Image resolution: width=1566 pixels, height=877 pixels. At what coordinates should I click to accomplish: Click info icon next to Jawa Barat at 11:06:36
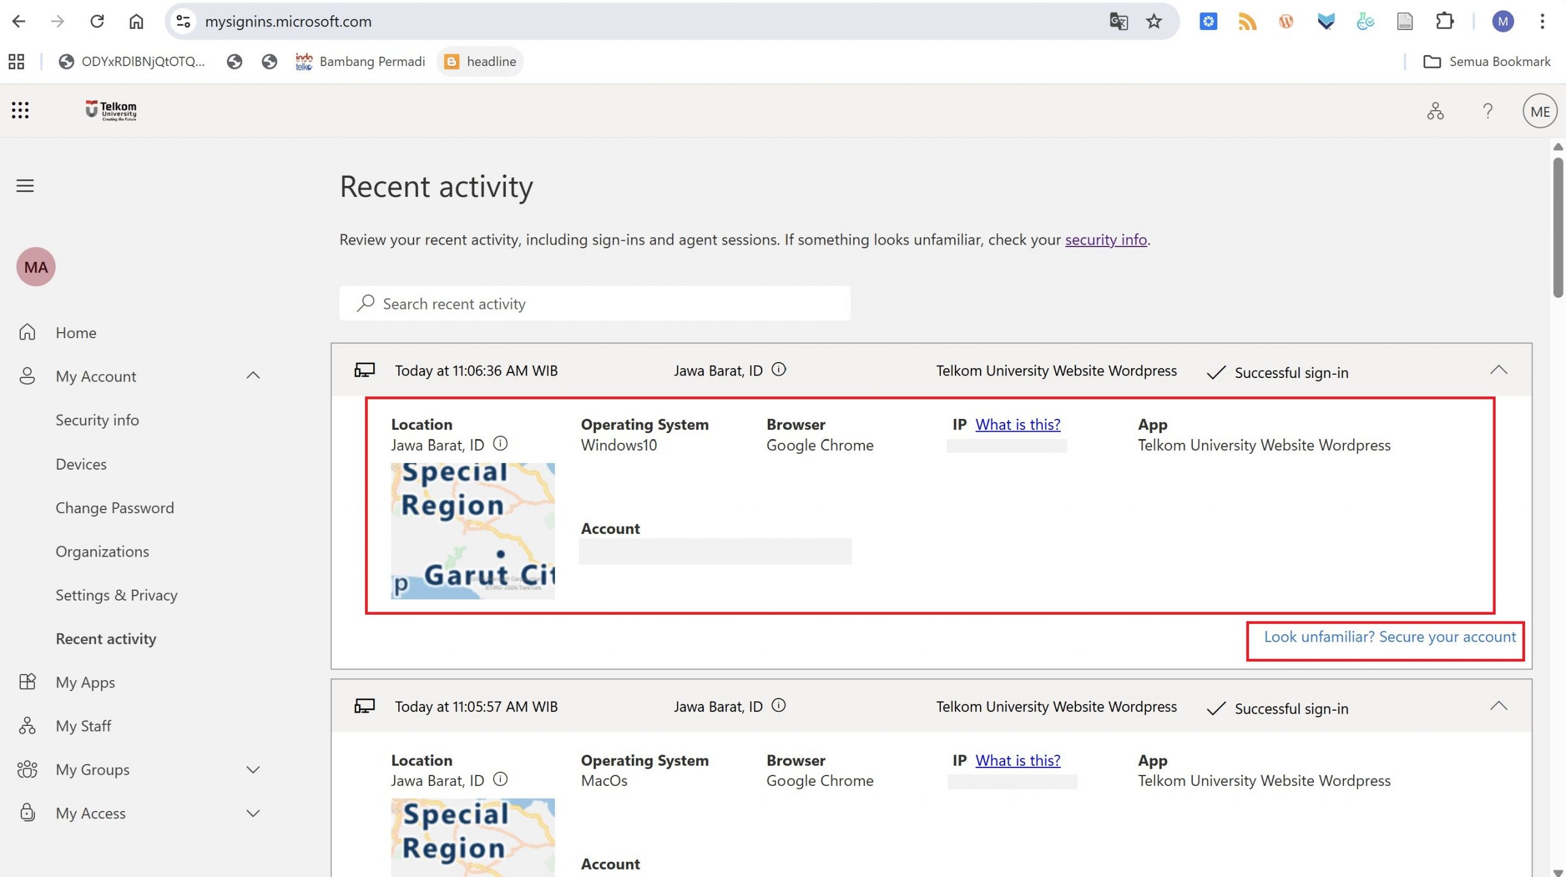pos(778,369)
